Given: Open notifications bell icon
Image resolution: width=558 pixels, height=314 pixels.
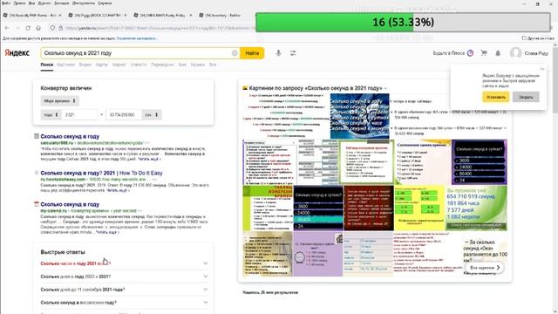Looking at the screenshot, I should [x=498, y=53].
